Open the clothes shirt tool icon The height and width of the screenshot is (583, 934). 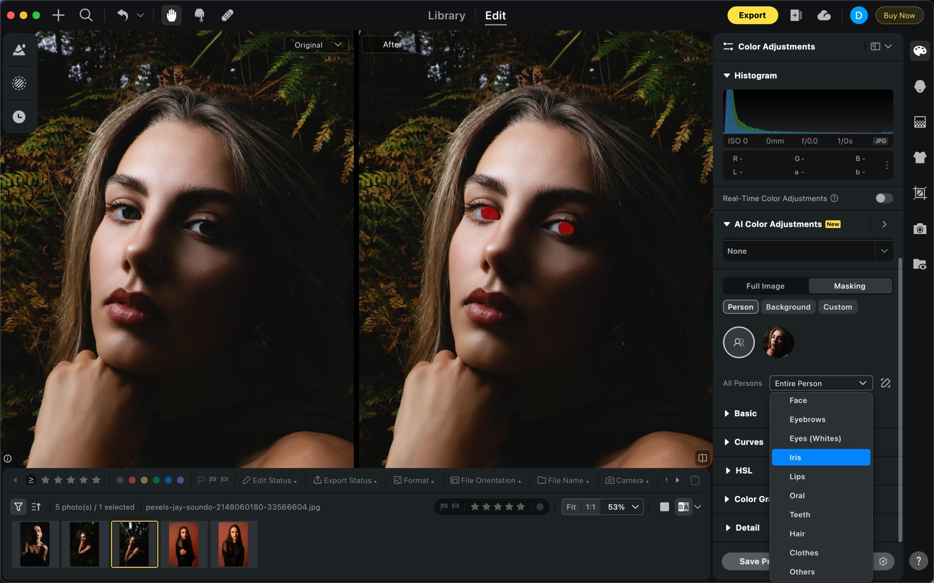click(920, 157)
